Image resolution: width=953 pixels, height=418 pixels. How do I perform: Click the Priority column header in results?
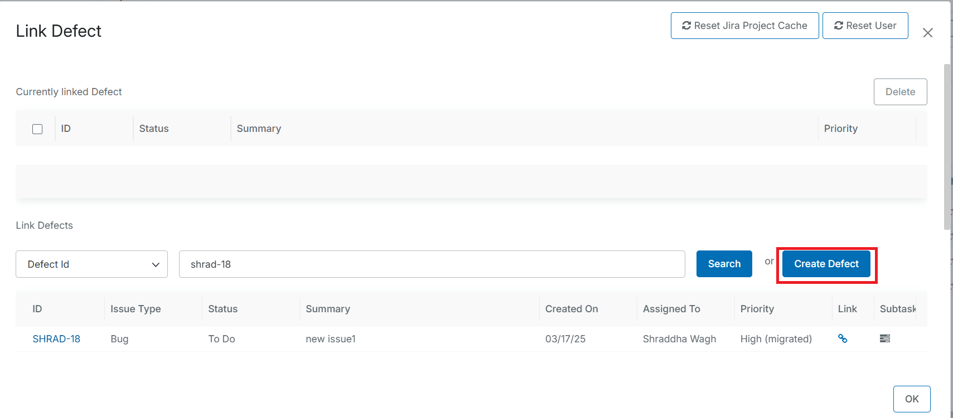(757, 309)
